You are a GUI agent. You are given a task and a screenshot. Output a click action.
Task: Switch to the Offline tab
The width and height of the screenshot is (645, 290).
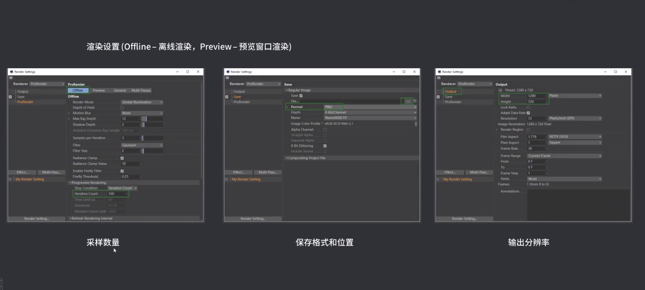(78, 90)
